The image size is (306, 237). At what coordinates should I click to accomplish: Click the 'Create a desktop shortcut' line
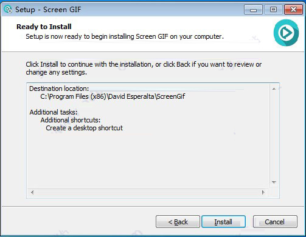click(84, 128)
